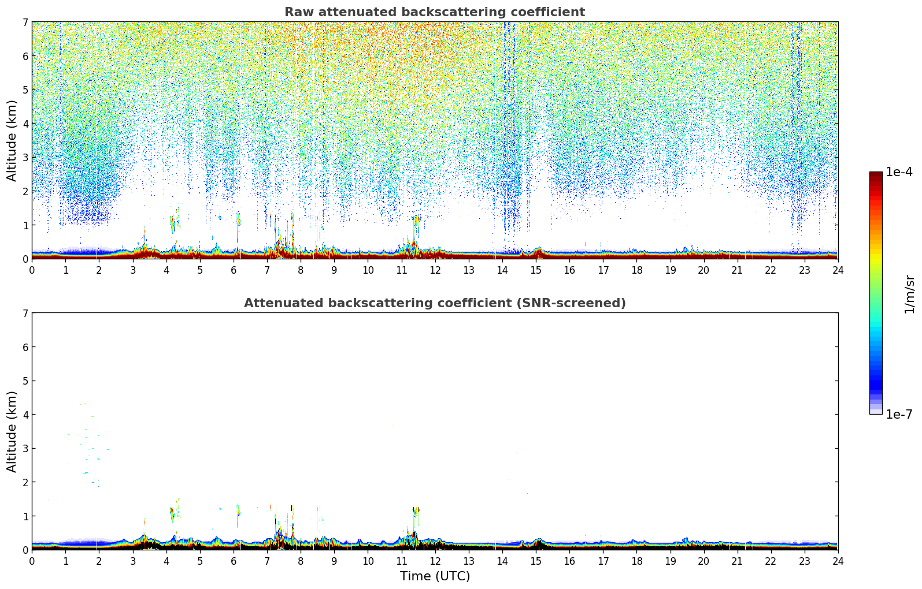
Task: Click the colorbar's "1/m/sr" unit label
Action: [909, 293]
